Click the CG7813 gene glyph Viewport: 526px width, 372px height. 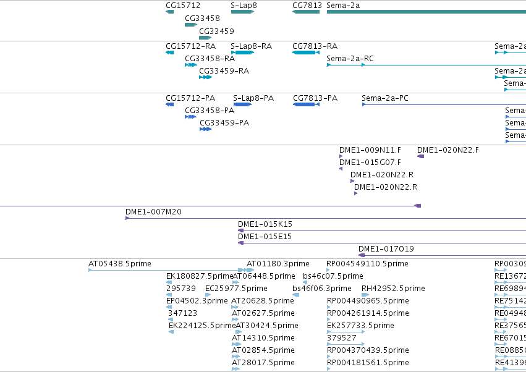(306, 12)
